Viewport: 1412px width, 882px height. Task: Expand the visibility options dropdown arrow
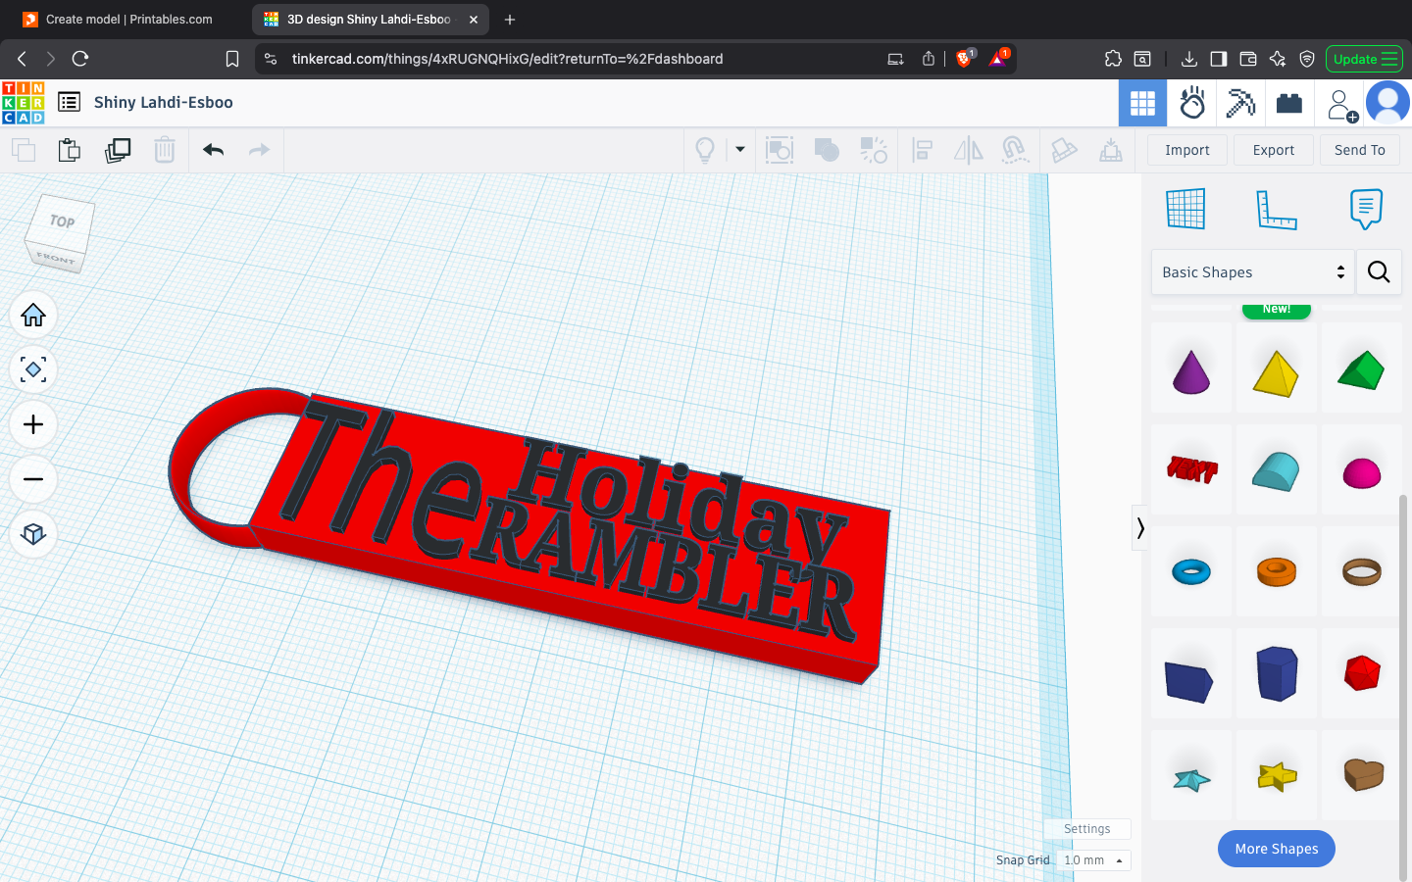click(x=740, y=150)
